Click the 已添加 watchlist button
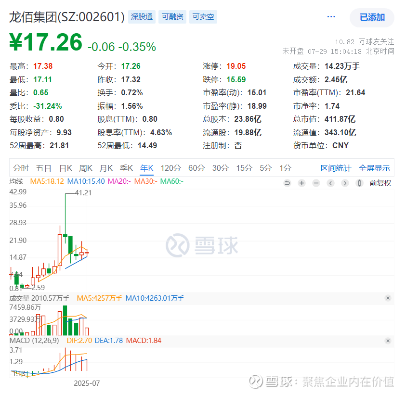The height and width of the screenshot is (394, 406). [372, 18]
